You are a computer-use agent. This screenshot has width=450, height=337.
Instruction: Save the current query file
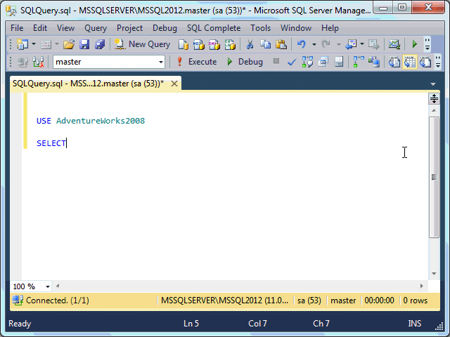[x=84, y=44]
